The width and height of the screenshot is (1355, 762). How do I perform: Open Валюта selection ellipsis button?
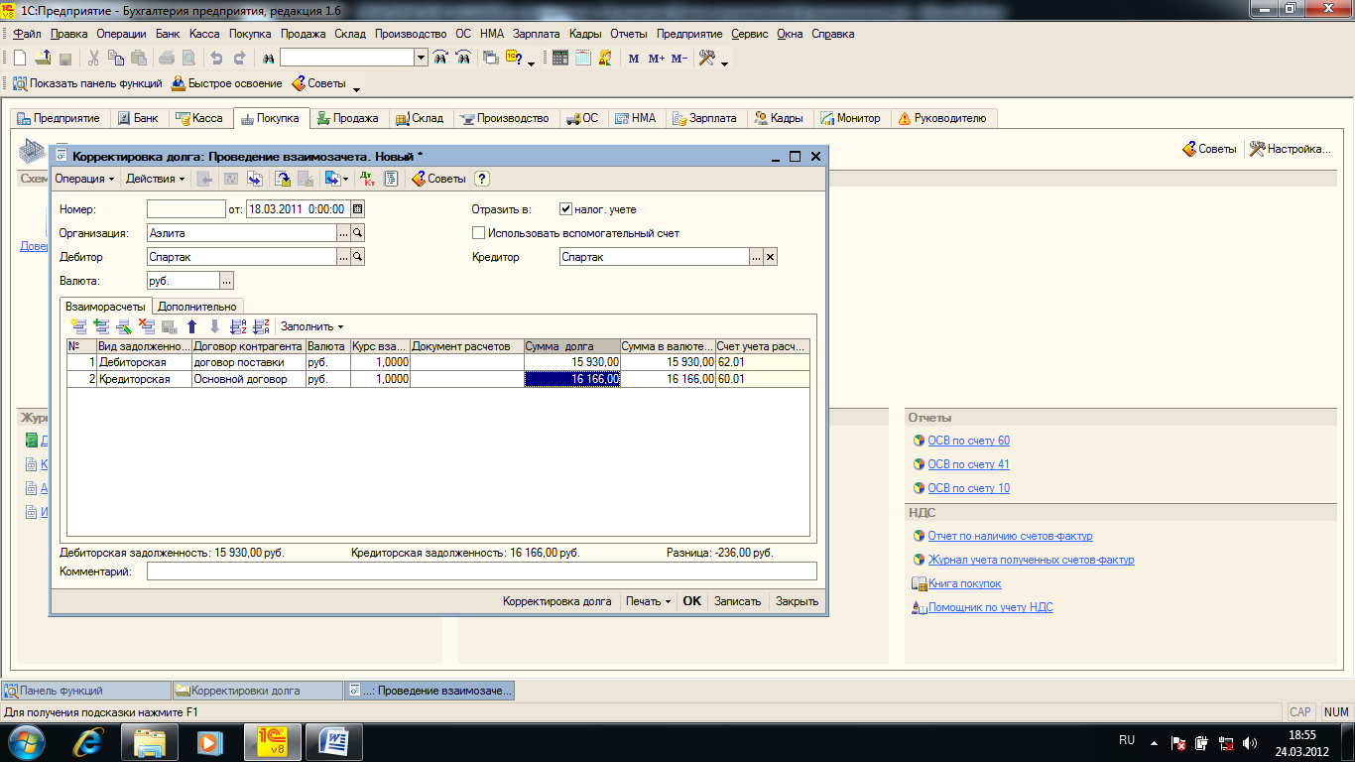click(227, 281)
